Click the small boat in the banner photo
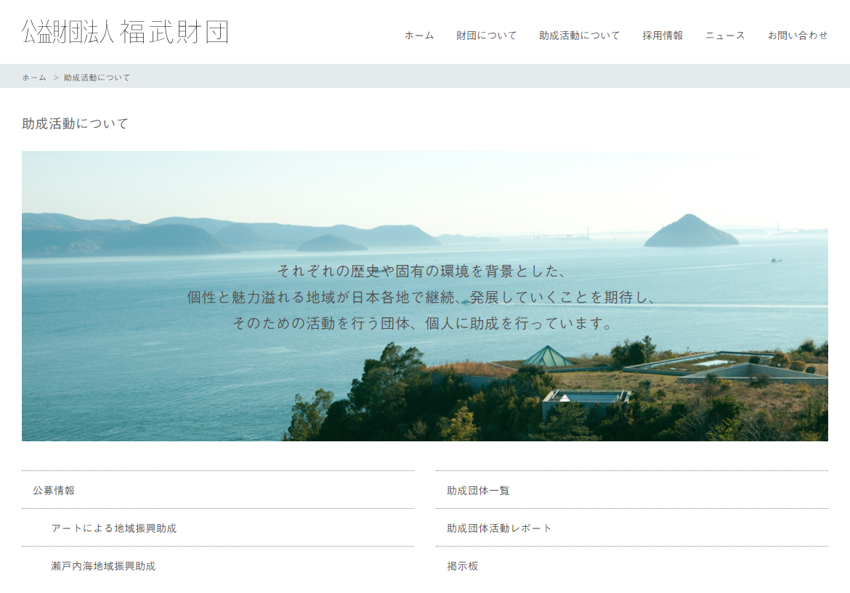The height and width of the screenshot is (593, 850). pyautogui.click(x=776, y=260)
